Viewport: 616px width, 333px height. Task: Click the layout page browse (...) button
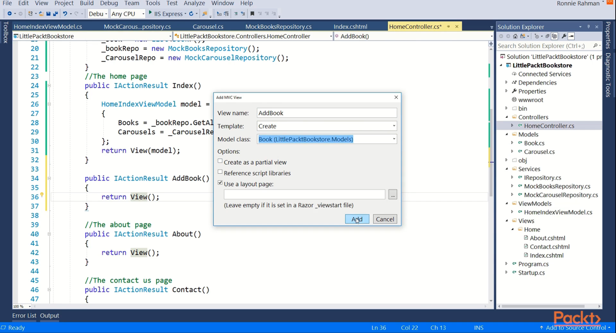[x=393, y=195]
